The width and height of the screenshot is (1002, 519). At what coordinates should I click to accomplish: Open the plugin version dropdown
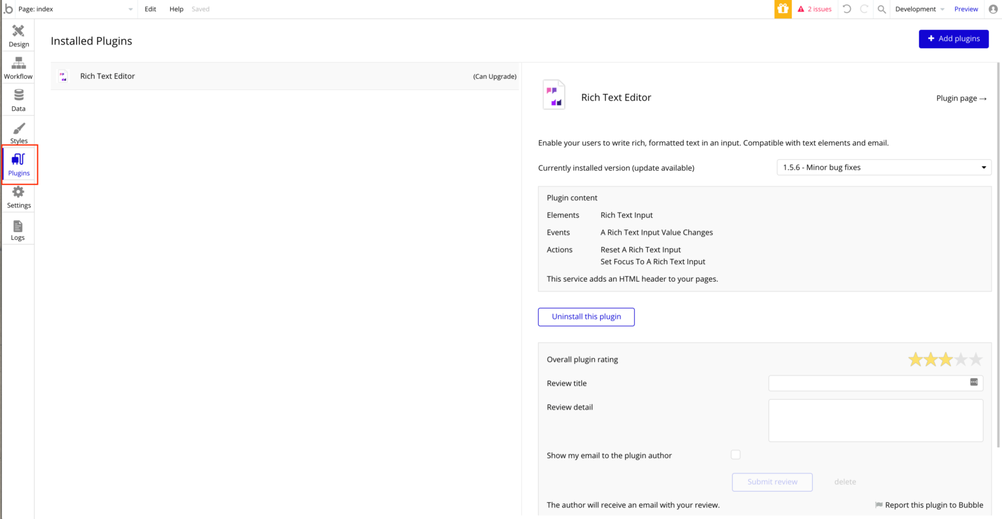[x=883, y=168]
